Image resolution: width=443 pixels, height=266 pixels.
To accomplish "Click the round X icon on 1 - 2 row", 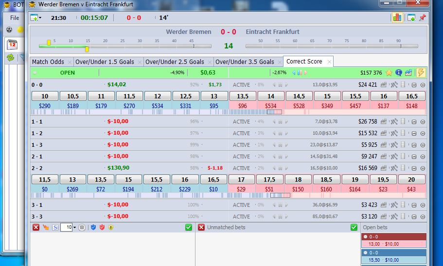I will pos(423,133).
